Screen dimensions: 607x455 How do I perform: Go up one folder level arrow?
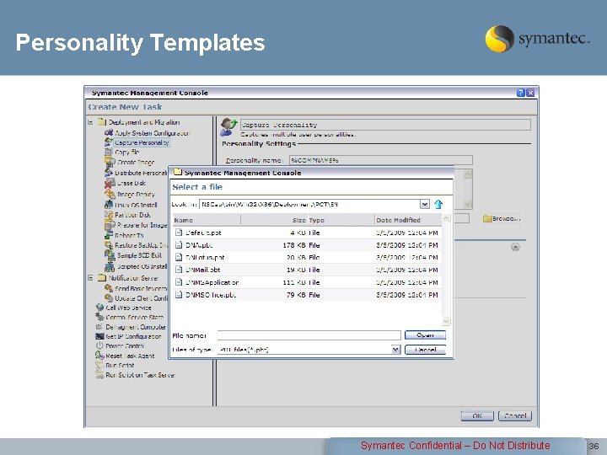click(x=438, y=204)
